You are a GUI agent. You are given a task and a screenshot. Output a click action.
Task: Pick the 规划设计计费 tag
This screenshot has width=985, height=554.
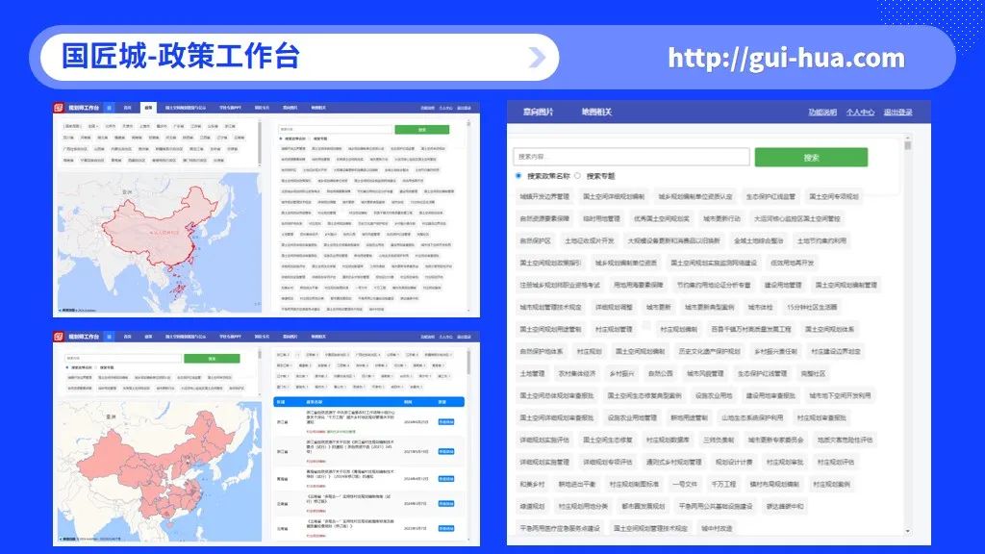pos(733,462)
